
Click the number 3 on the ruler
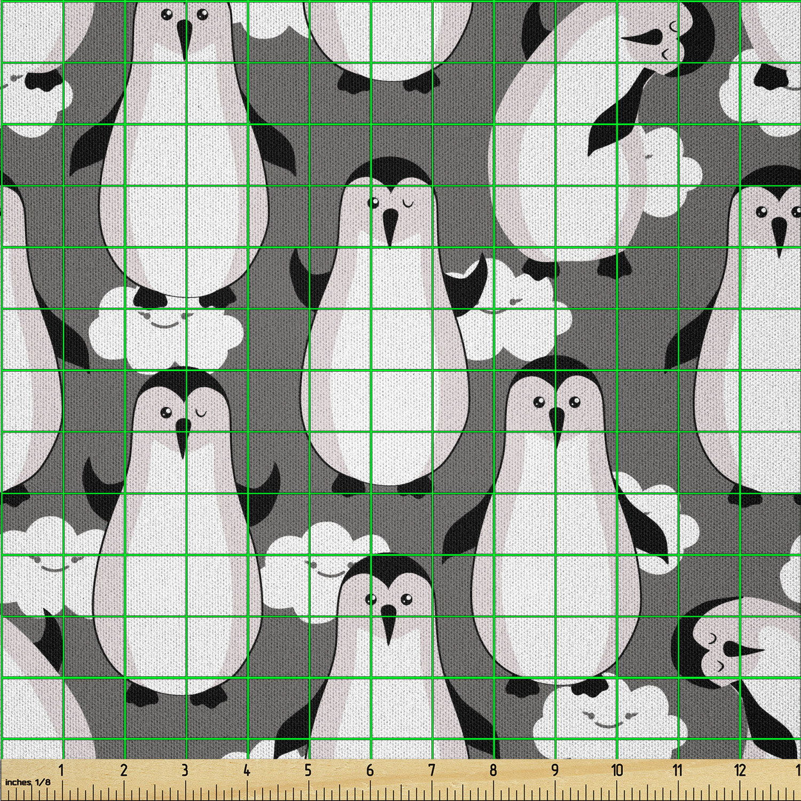pos(185,770)
